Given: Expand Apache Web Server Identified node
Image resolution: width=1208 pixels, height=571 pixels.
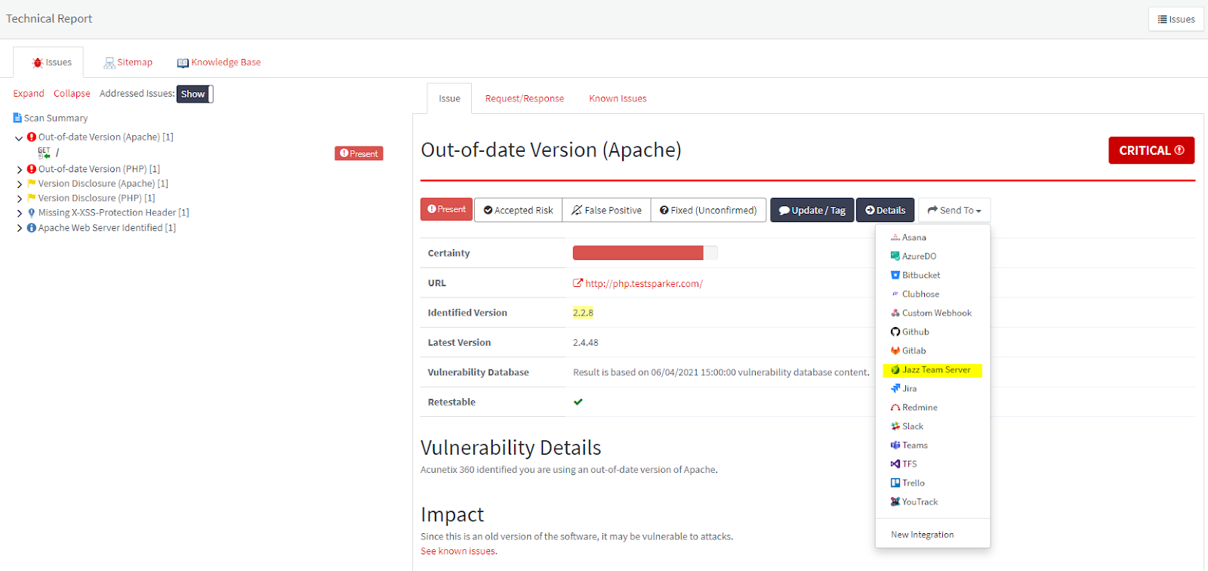Looking at the screenshot, I should coord(19,228).
